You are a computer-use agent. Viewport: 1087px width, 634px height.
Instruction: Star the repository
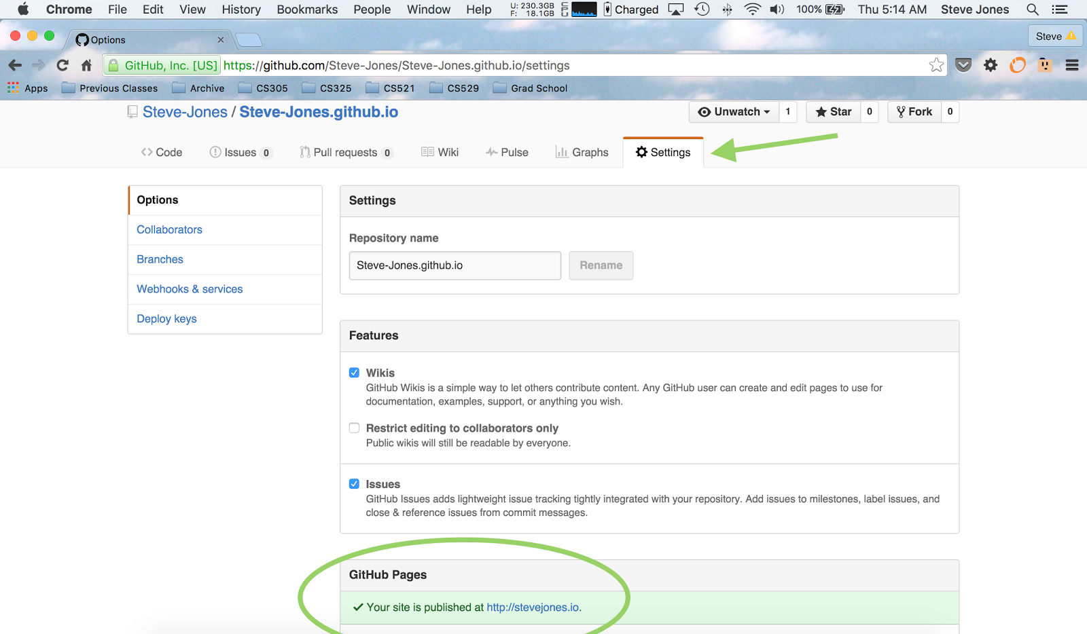point(834,112)
